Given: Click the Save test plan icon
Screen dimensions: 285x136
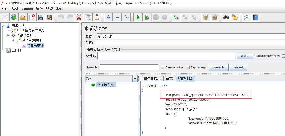Looking at the screenshot, I should pos(41,17).
